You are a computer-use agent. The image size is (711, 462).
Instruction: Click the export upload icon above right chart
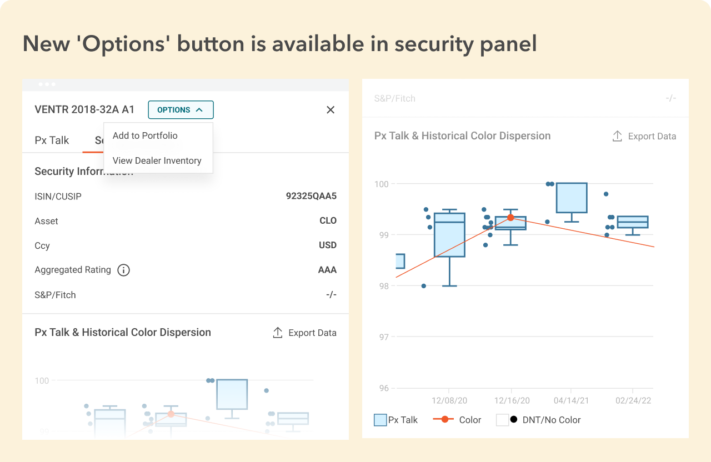(x=617, y=136)
